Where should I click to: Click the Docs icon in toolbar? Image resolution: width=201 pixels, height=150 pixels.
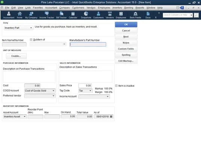pos(148,15)
